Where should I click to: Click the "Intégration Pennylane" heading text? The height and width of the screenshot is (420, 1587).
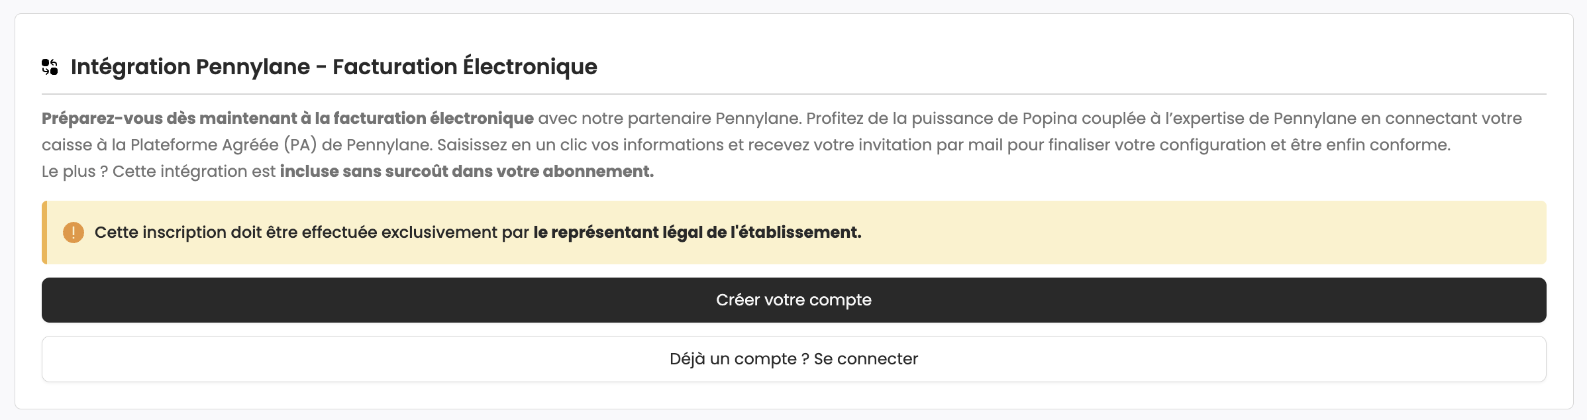pyautogui.click(x=190, y=67)
